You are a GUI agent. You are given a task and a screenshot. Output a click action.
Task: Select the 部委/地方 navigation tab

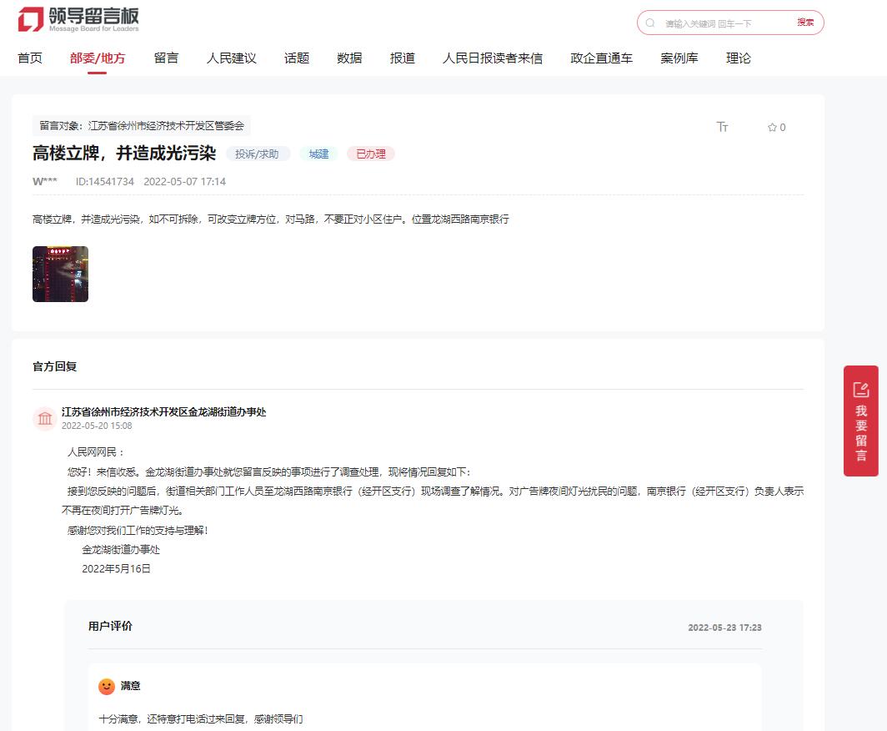98,58
